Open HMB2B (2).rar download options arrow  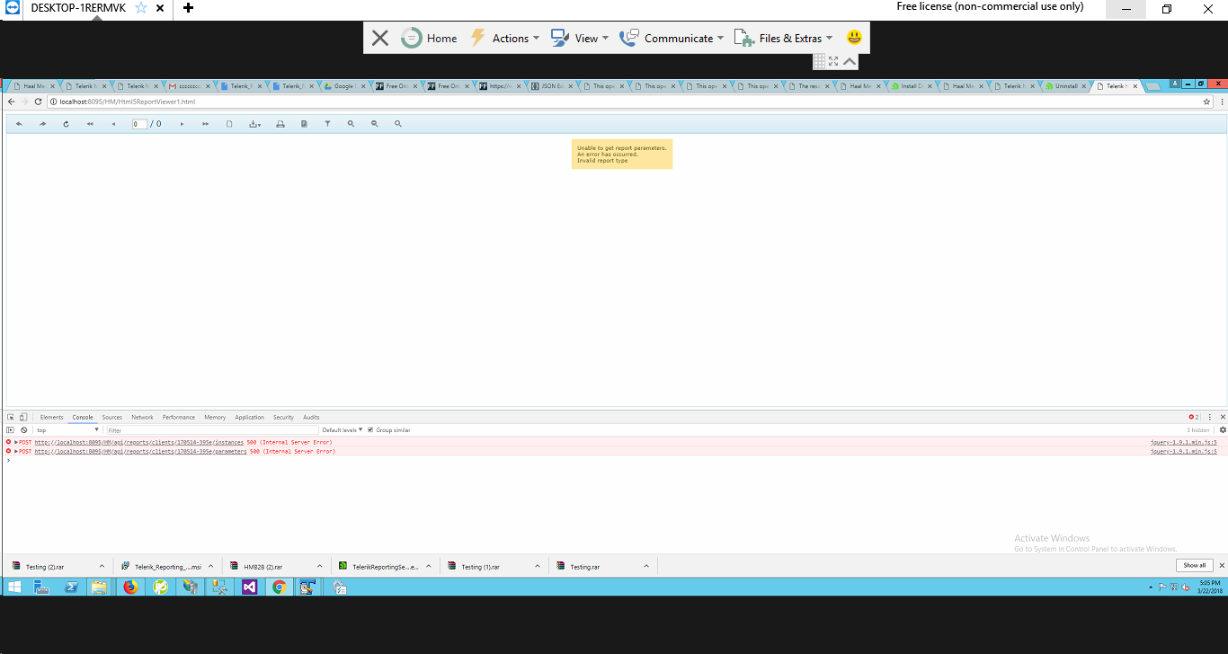(x=320, y=566)
